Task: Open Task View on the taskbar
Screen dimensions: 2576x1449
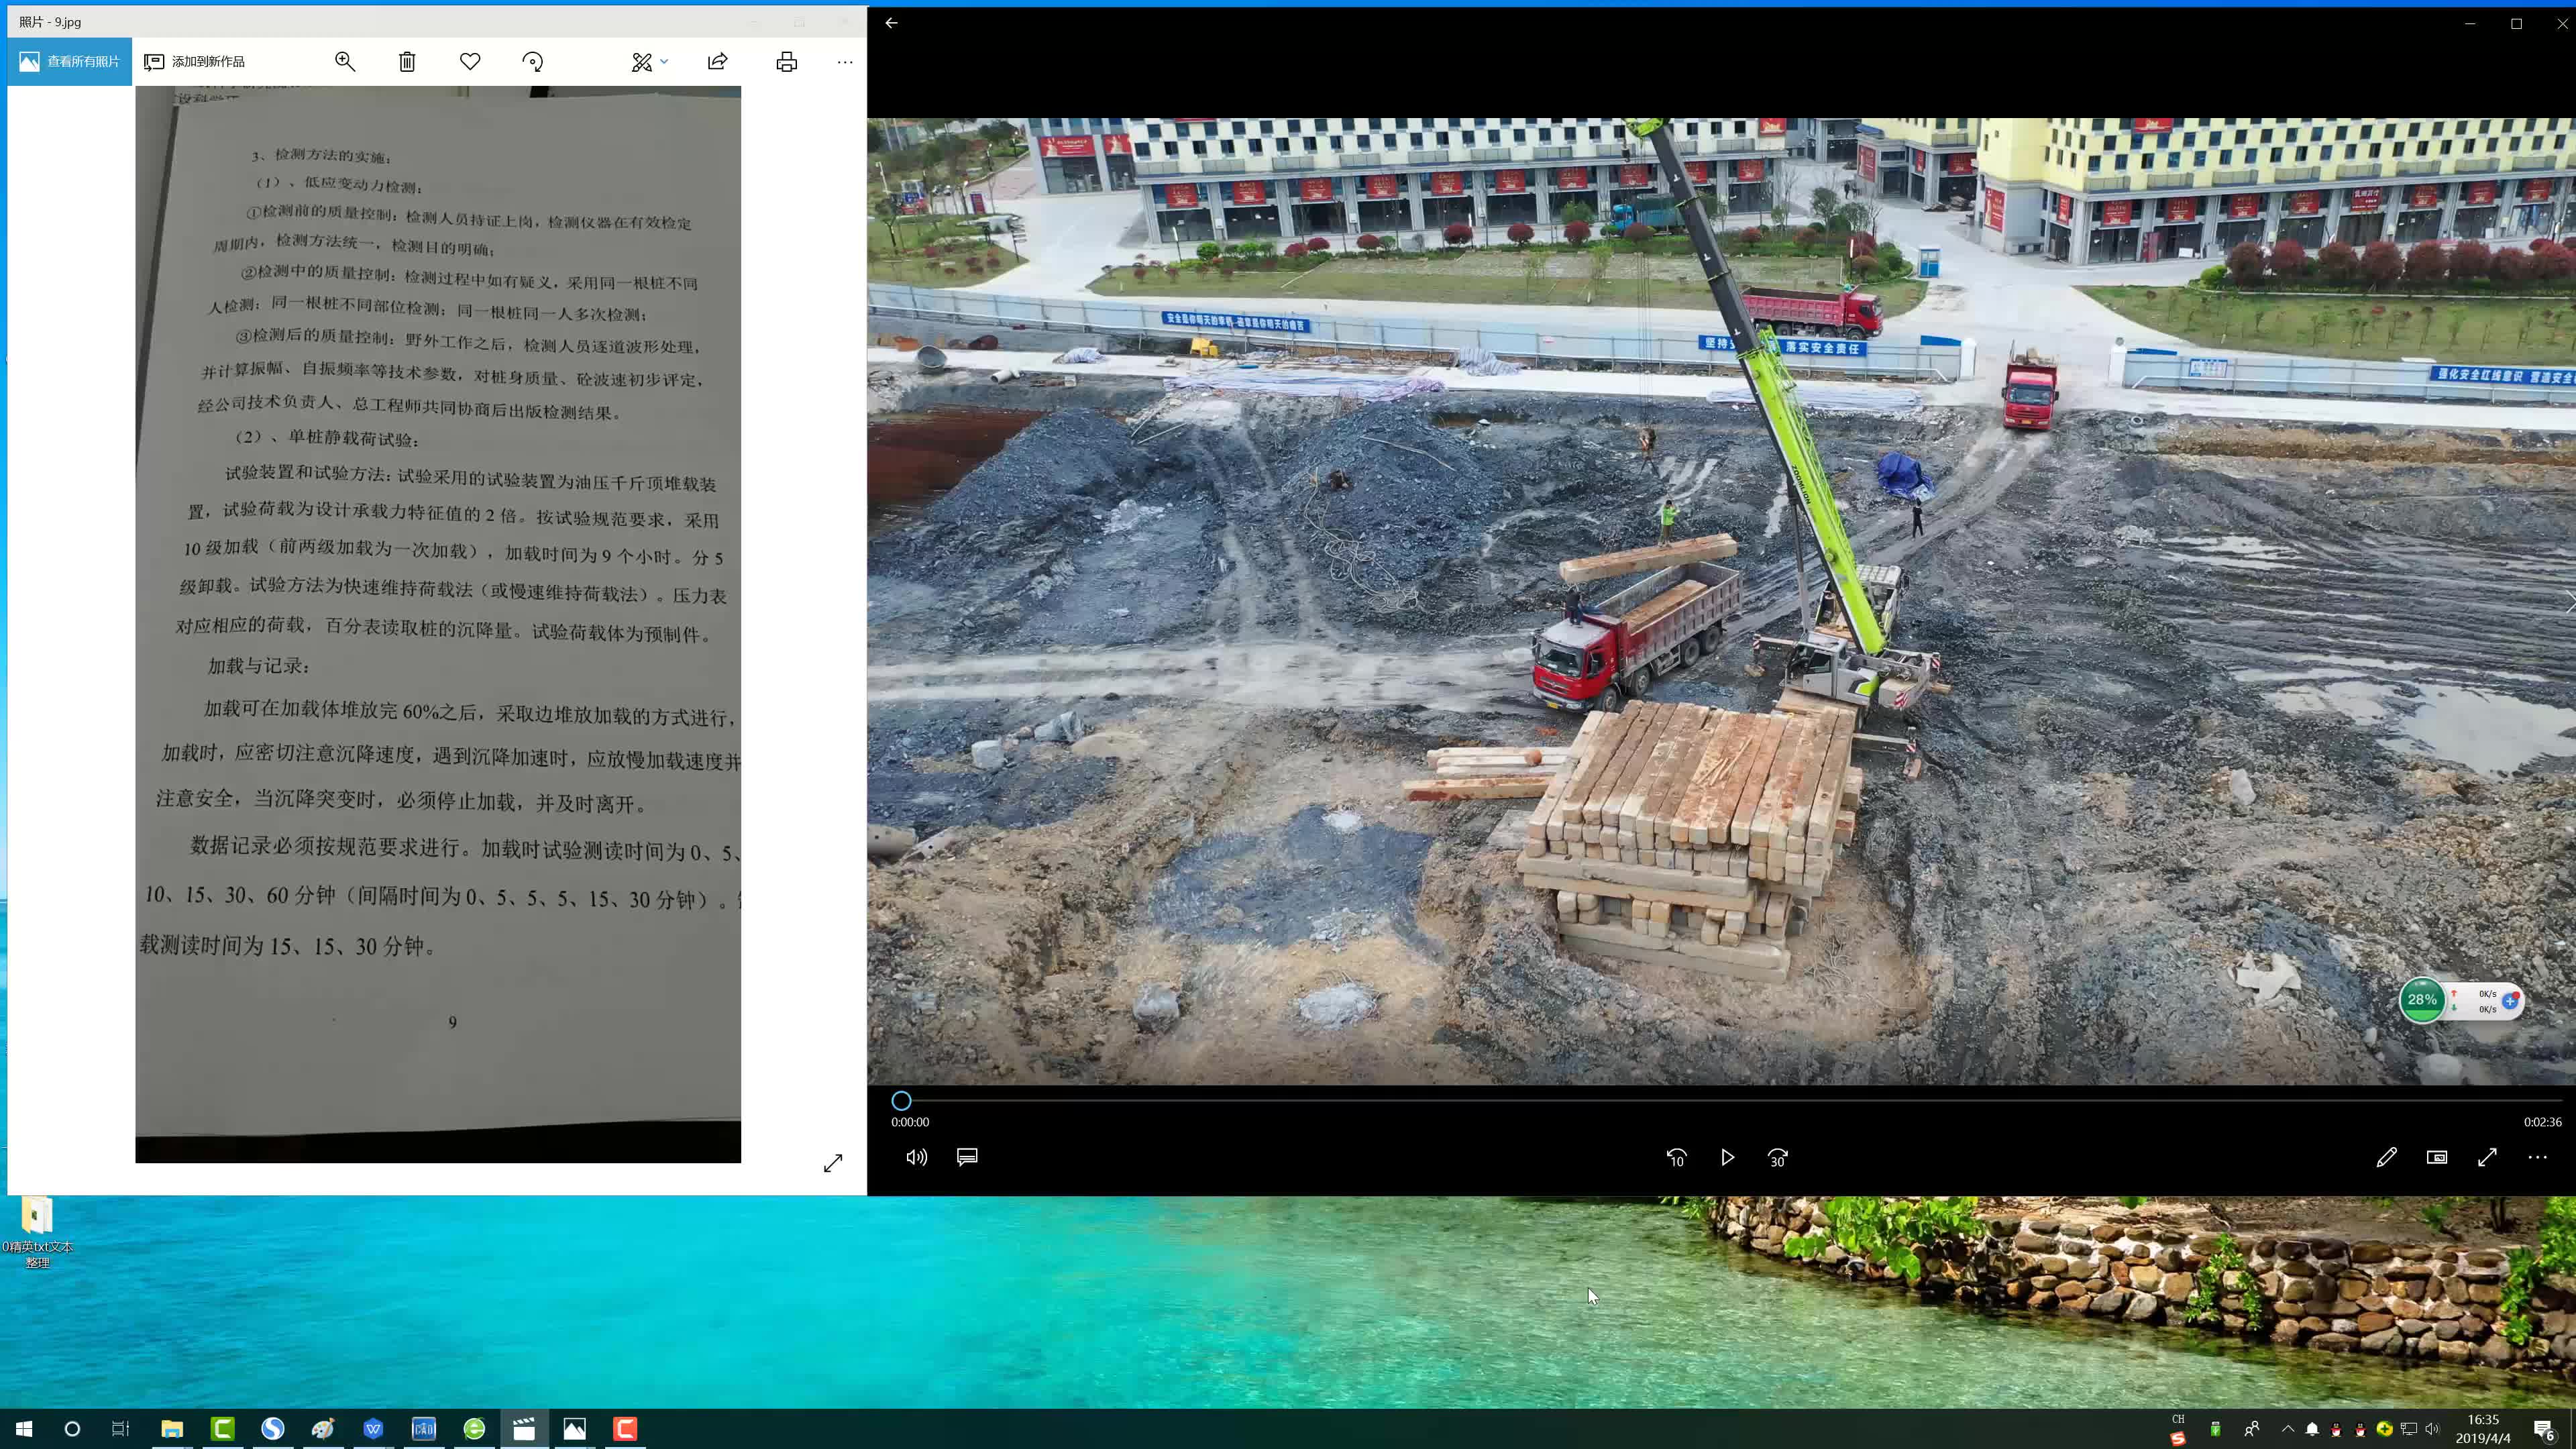Action: click(120, 1428)
